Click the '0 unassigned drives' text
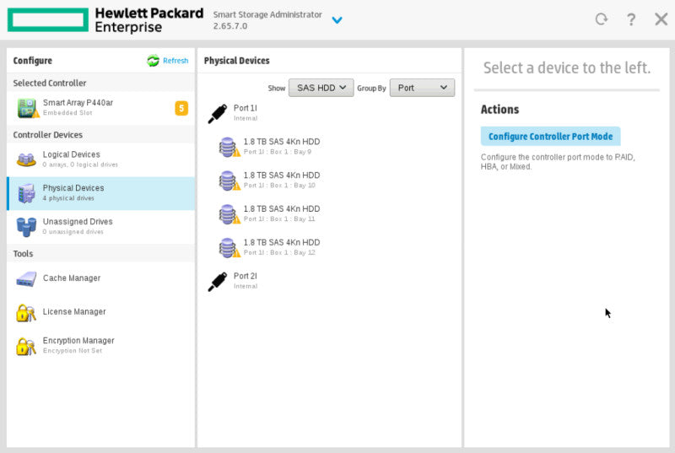 tap(73, 232)
